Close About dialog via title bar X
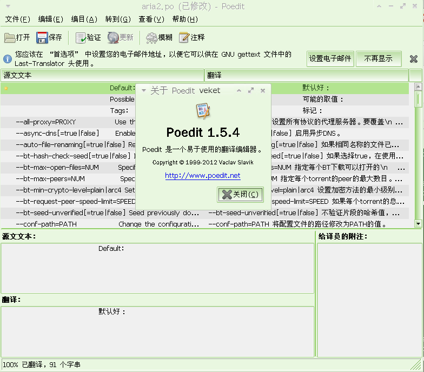424x372 pixels. pyautogui.click(x=263, y=91)
